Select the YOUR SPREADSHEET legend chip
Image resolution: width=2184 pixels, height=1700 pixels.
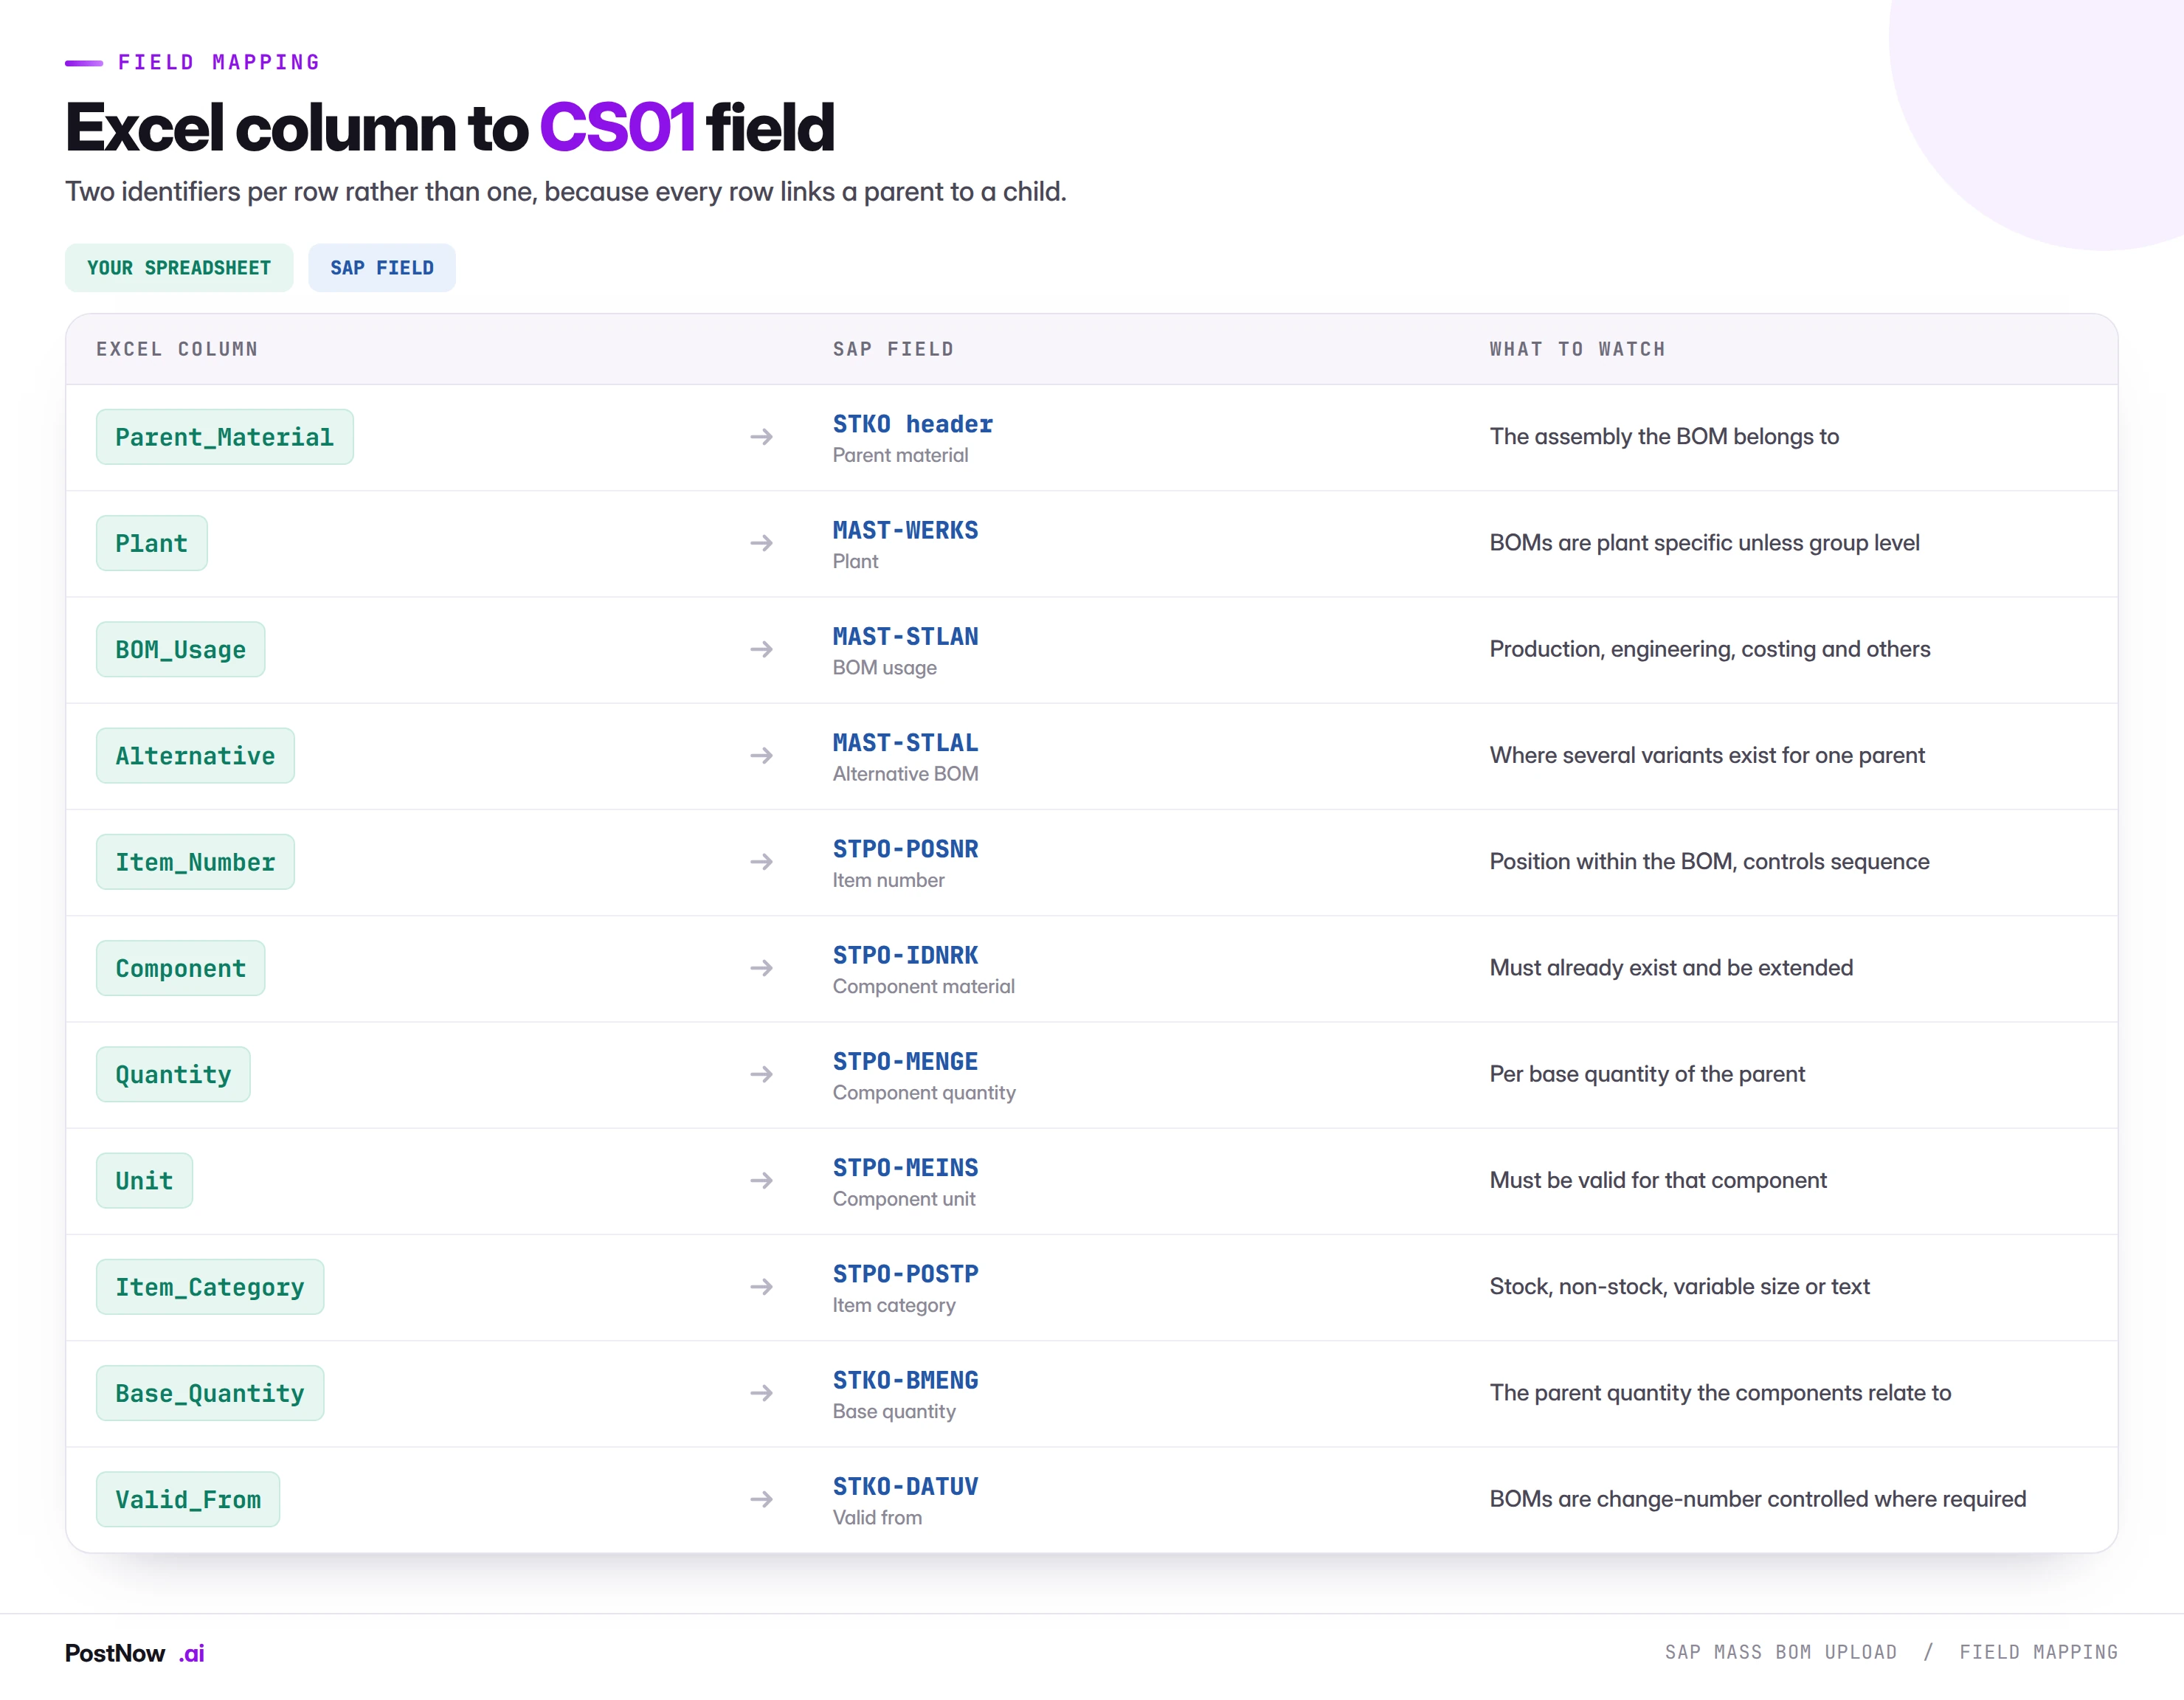[179, 268]
